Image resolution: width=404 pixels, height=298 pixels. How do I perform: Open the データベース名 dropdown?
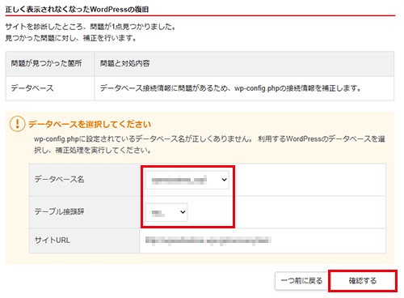click(x=187, y=180)
